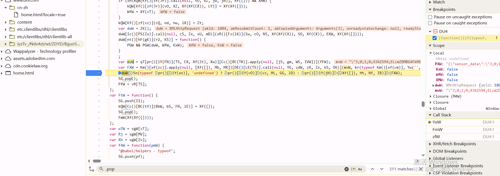Screen dimensions: 500x176
Task: Click the vertical scrollbar thumb of code editor
Action: 423,104
